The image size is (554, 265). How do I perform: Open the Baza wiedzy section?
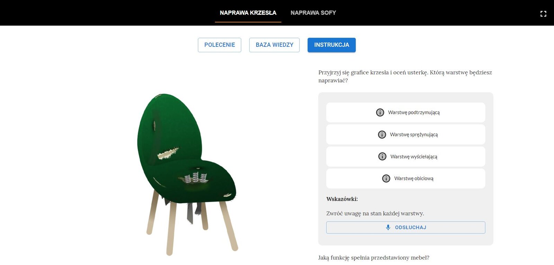[274, 45]
